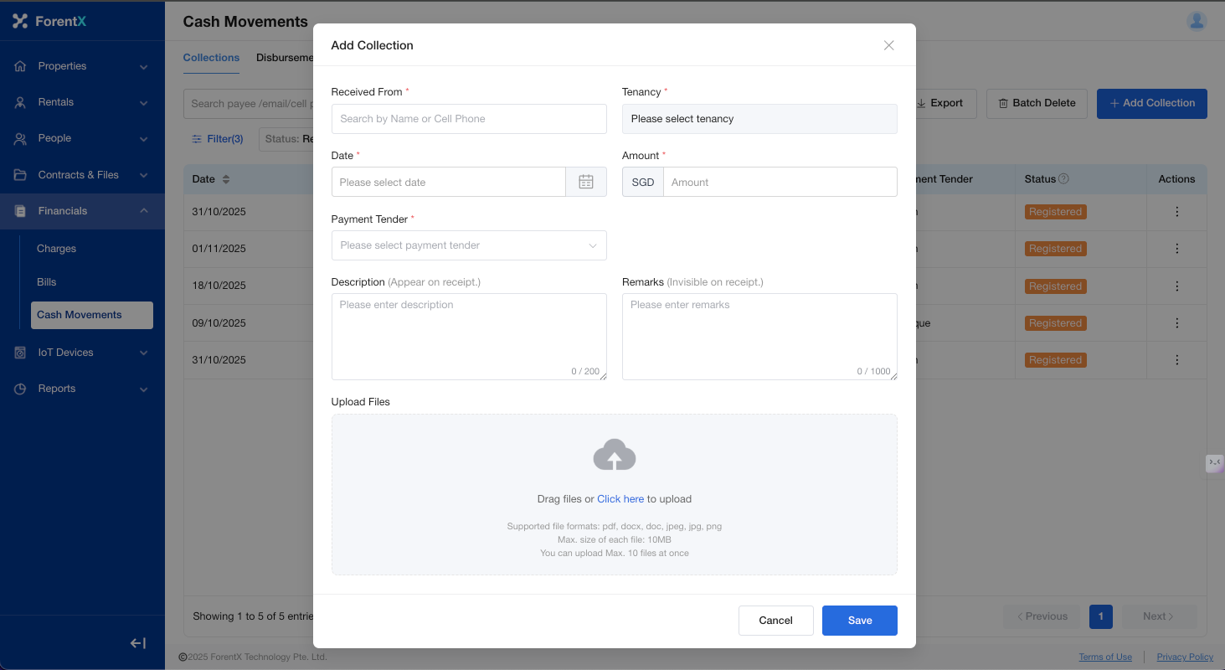Click the calendar icon in Date field
This screenshot has height=670, width=1225.
pos(586,182)
